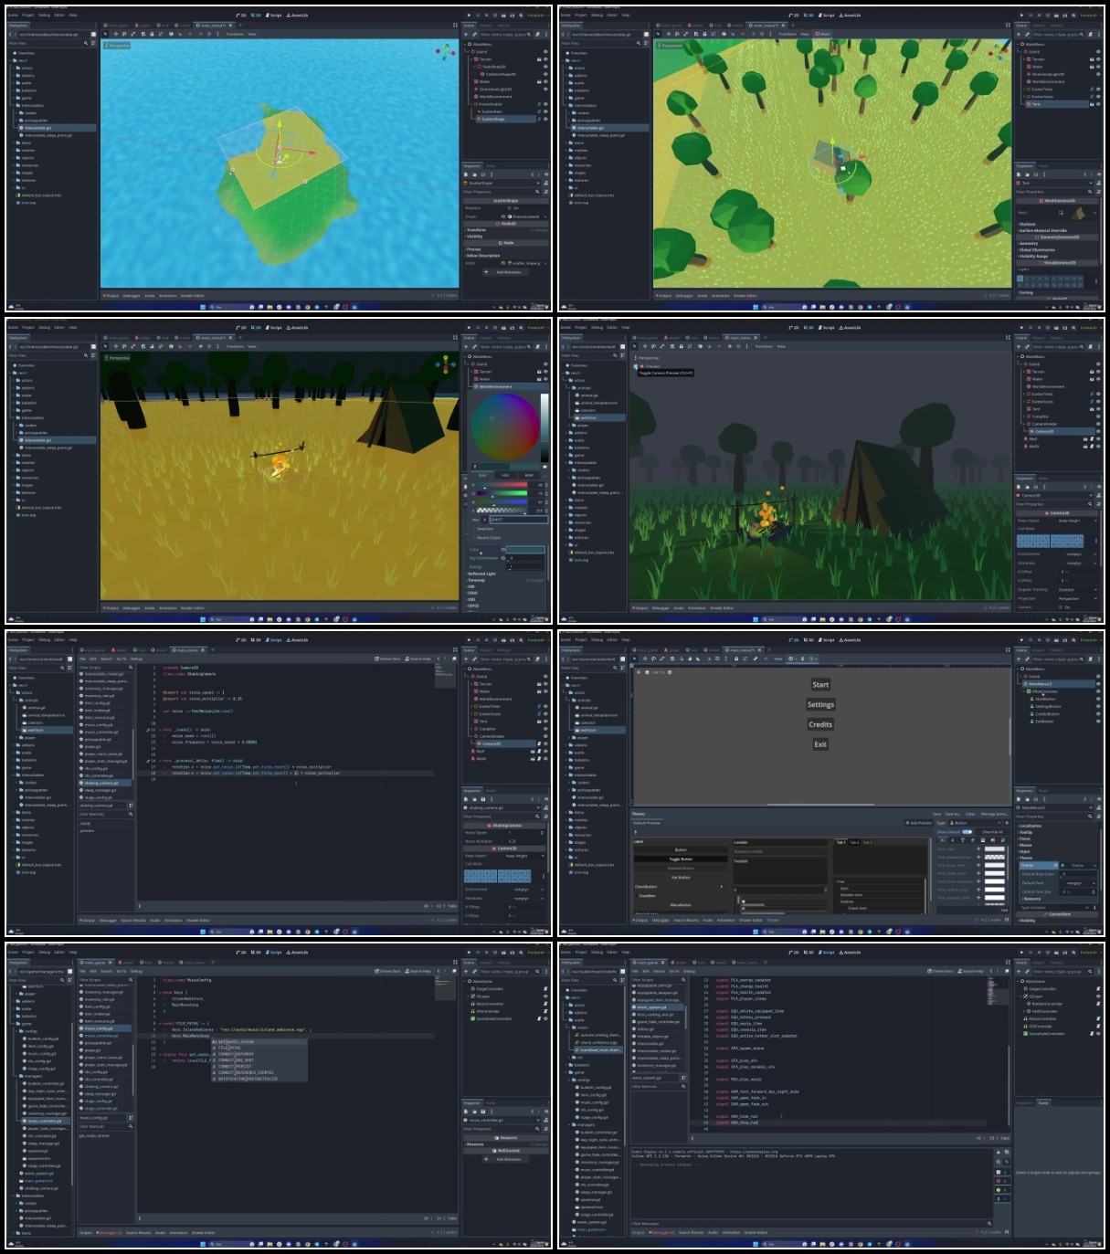Toggle CheckButton in theme default preview

(x=680, y=887)
